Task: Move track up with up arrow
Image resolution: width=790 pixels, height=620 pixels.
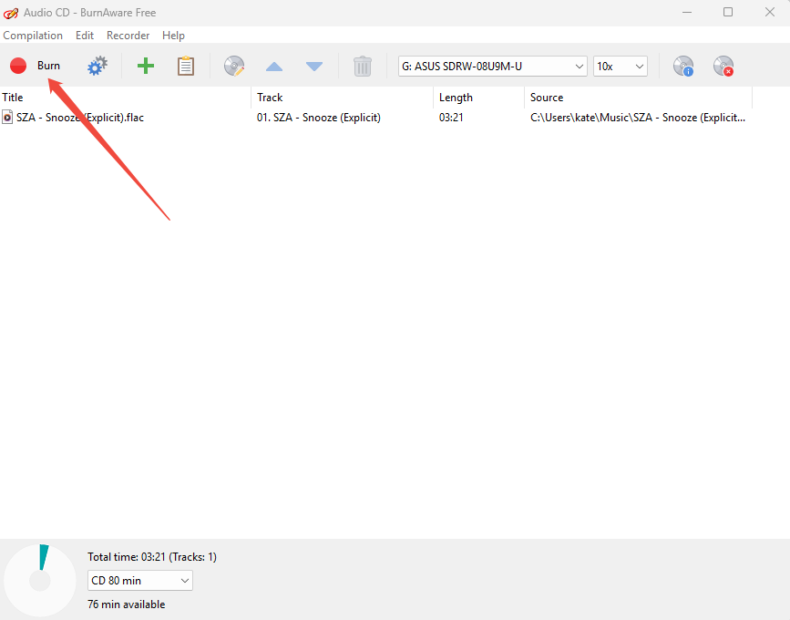Action: [x=273, y=67]
